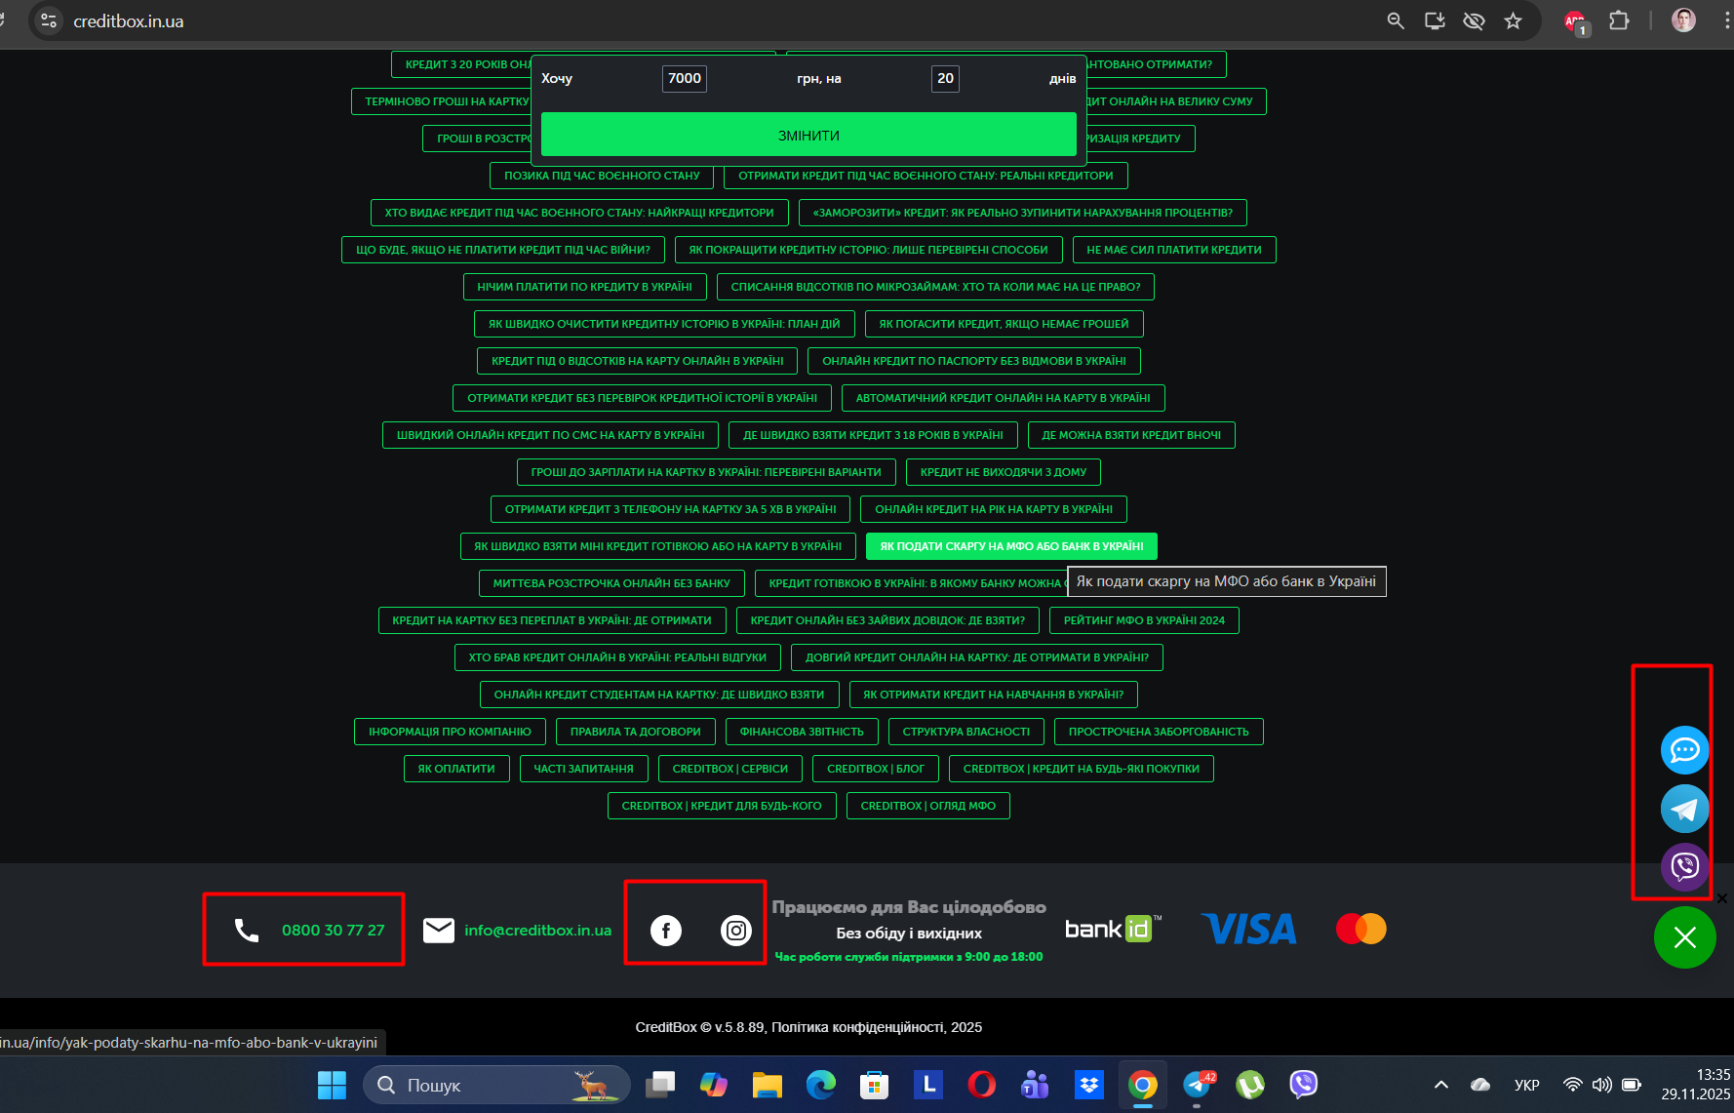Click the VISA logo
Viewport: 1734px width, 1113px height.
[1248, 929]
